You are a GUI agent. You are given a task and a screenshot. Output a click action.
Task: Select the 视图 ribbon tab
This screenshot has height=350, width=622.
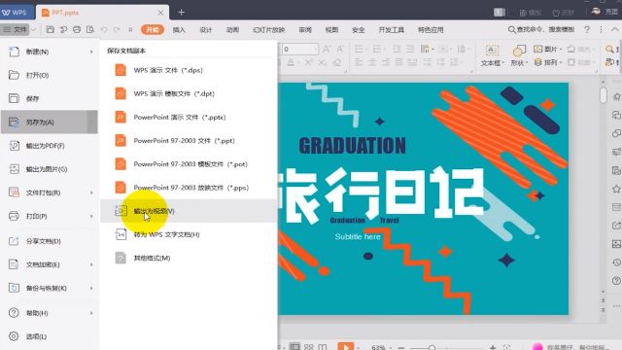click(x=331, y=30)
